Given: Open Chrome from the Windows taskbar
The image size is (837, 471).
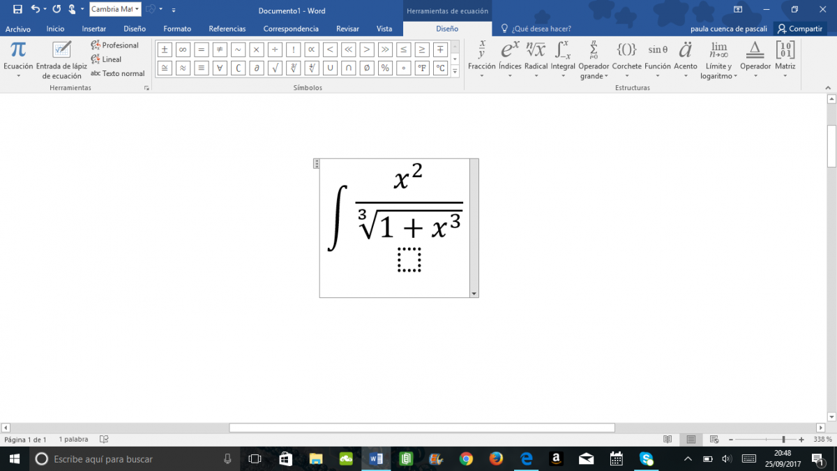Looking at the screenshot, I should (x=466, y=458).
